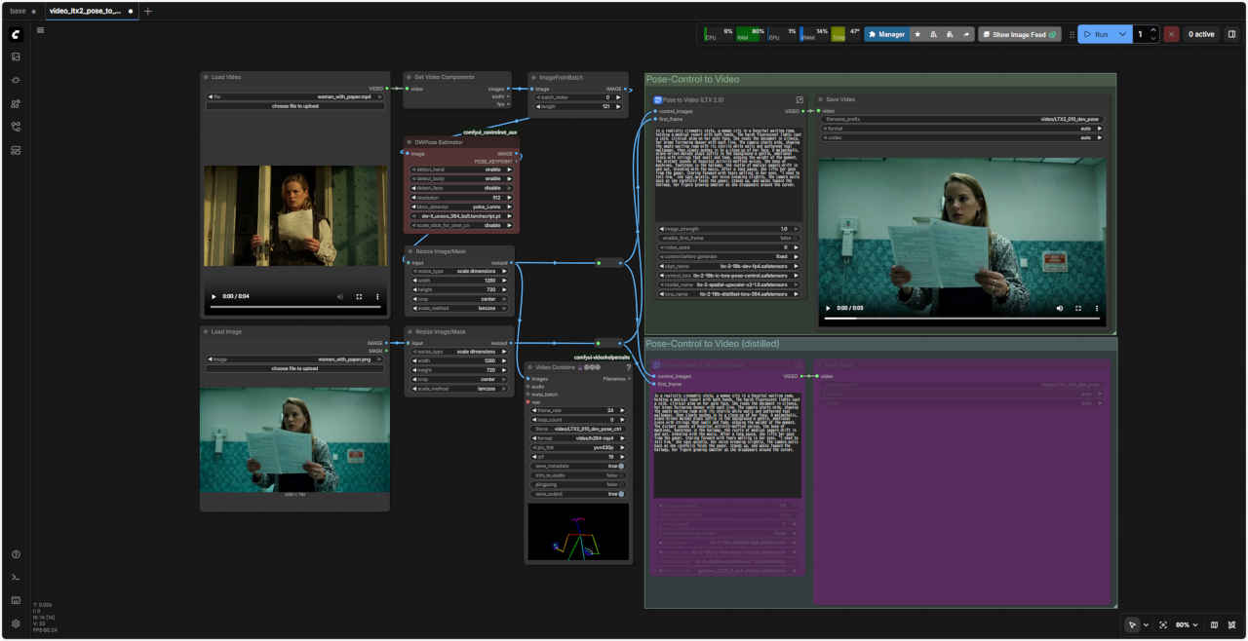
Task: Select the video_ltx2_pose_to workflow tab
Action: [85, 11]
